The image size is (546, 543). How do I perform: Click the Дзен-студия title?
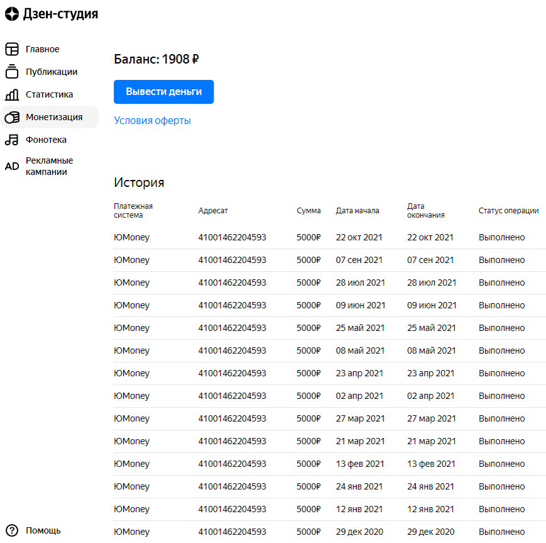[x=60, y=14]
